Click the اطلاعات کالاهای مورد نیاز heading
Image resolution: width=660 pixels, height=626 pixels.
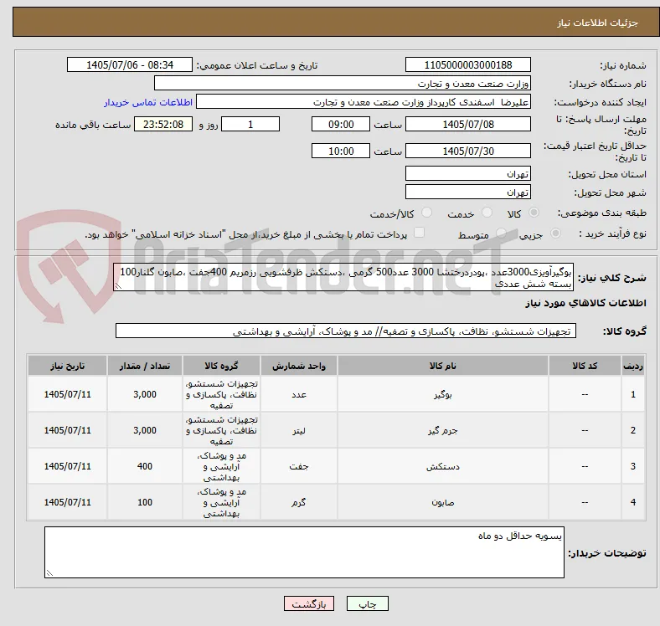[x=585, y=303]
